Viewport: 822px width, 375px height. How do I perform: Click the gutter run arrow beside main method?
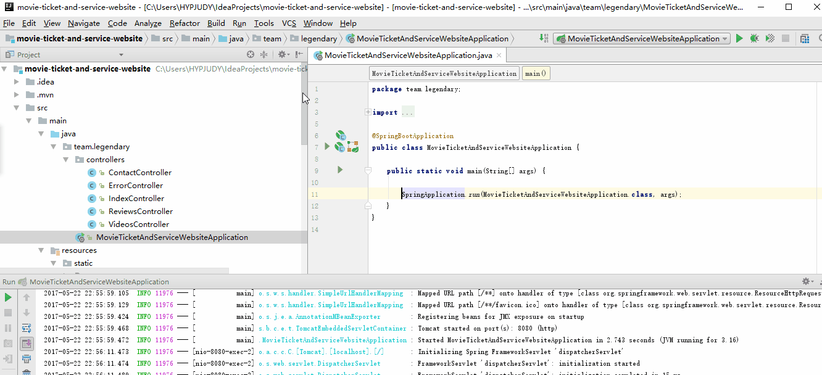339,170
